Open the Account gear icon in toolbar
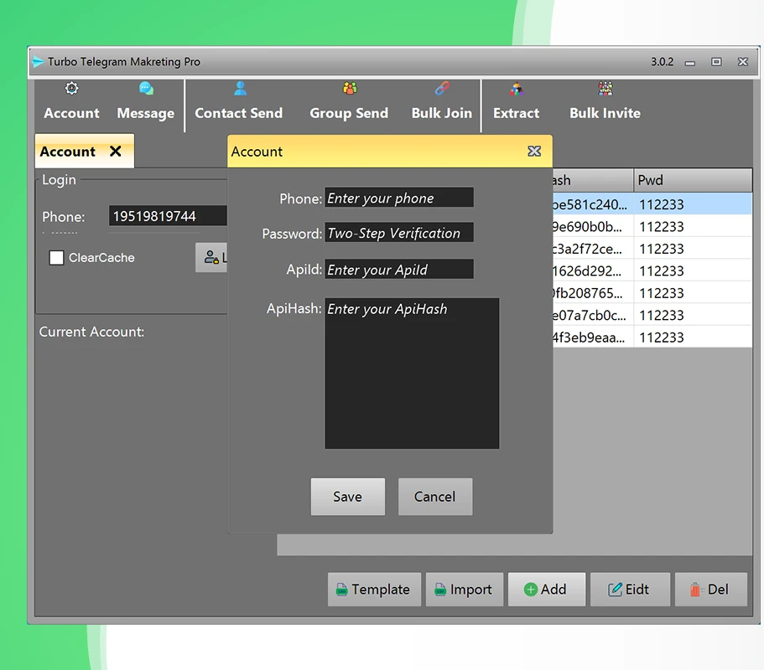764x670 pixels. coord(71,88)
